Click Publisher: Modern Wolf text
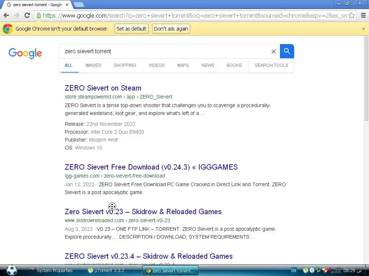This screenshot has width=369, height=276. (91, 140)
